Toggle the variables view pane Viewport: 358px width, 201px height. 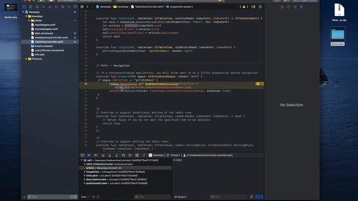(257, 197)
